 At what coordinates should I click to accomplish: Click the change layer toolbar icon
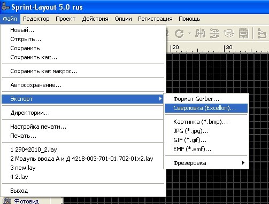[229, 33]
